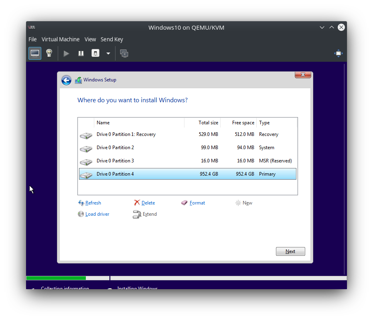
Task: Click the drive icon for Partition 4
Action: click(86, 175)
